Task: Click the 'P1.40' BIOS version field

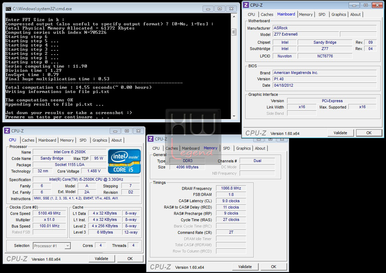Action: [325, 79]
